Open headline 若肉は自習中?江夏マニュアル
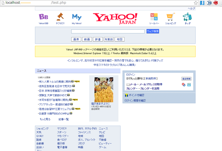The width and height of the screenshot is (222, 151). [55, 109]
